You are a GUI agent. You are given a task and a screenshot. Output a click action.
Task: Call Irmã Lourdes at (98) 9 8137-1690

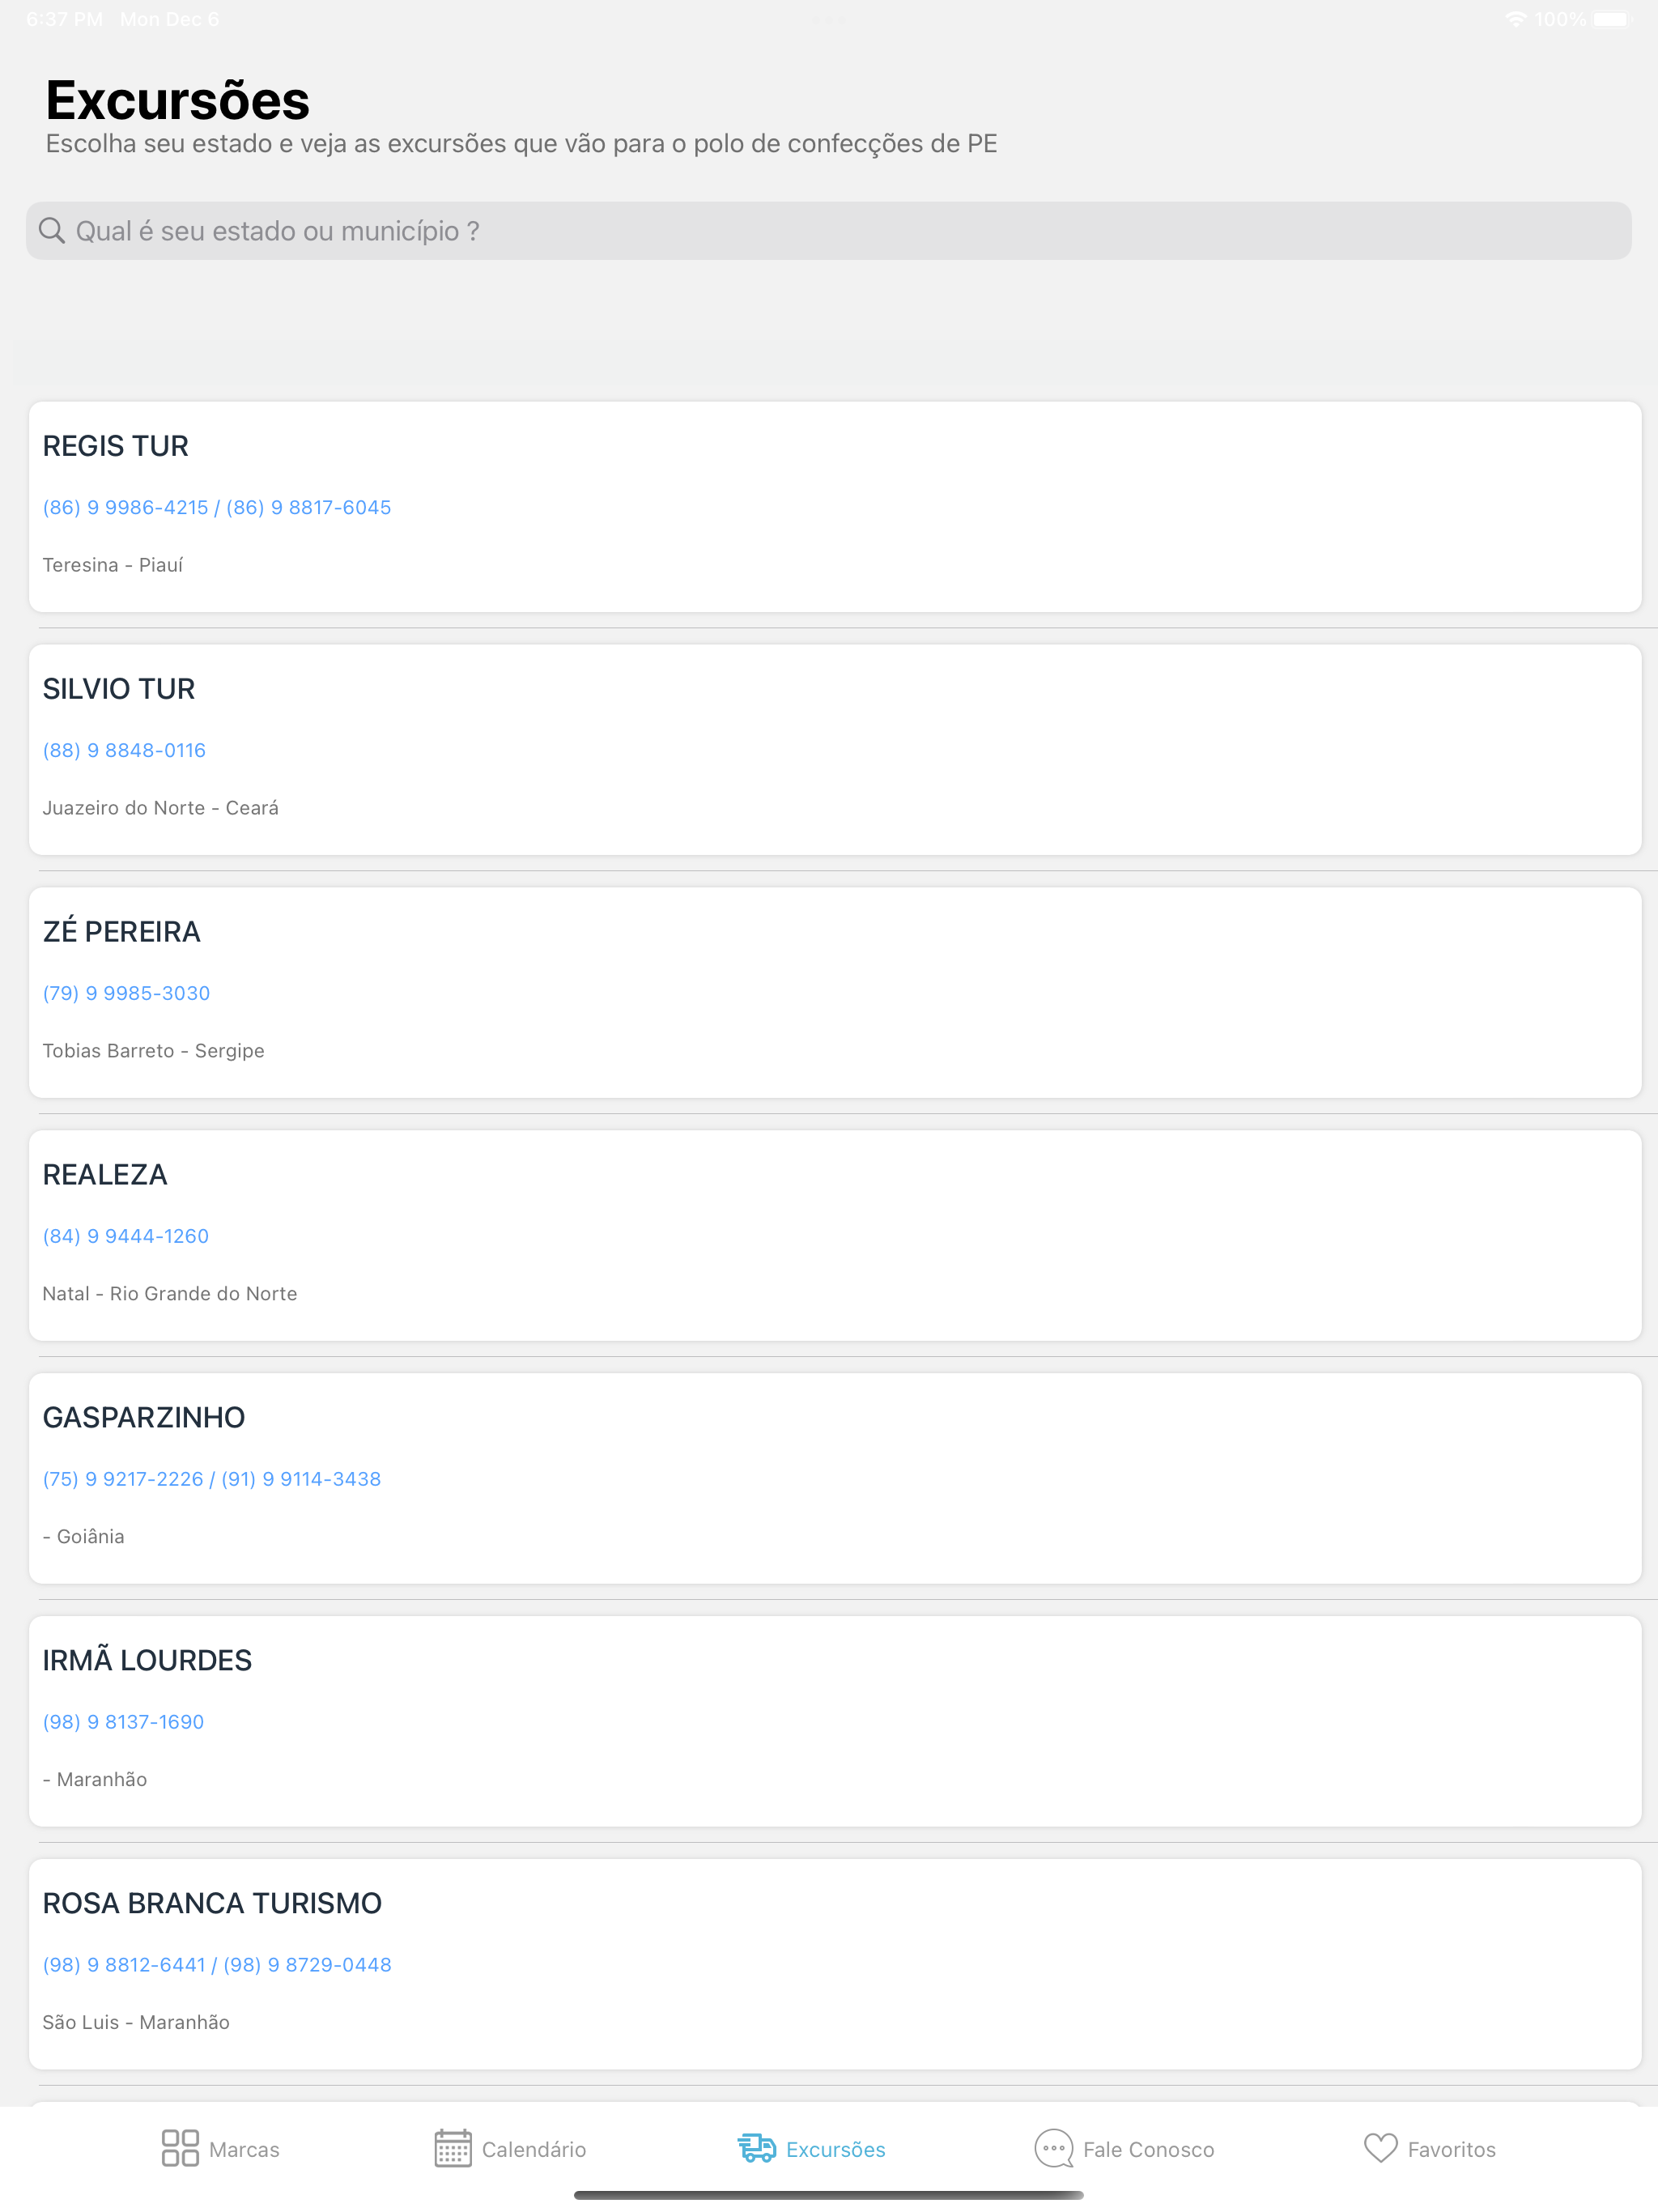click(123, 1722)
